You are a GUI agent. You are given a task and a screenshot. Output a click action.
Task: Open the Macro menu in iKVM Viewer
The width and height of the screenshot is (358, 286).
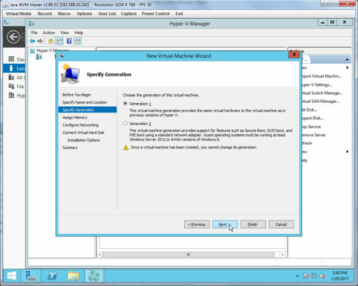64,14
